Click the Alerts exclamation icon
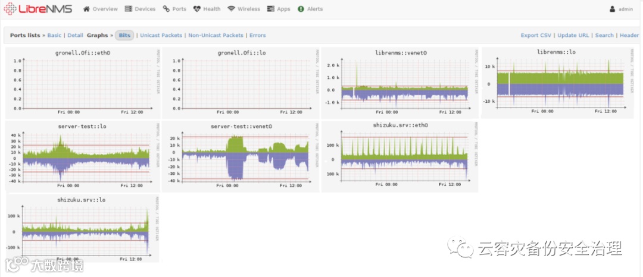This screenshot has width=643, height=277. [x=301, y=8]
